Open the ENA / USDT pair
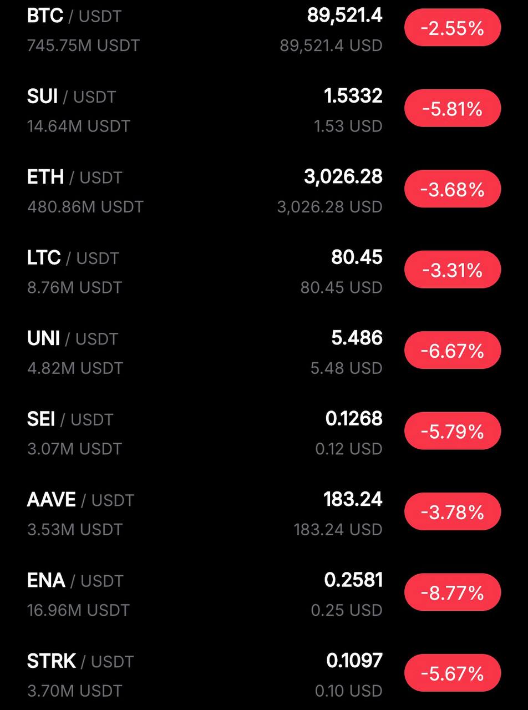 [74, 580]
